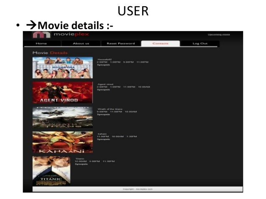The width and height of the screenshot is (266, 199).
Task: Choose the 12:00AM showtime for Titanic
Action: point(81,161)
